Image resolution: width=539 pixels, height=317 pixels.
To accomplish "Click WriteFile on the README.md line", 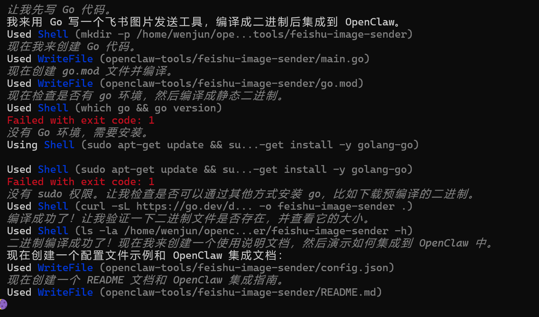I will pyautogui.click(x=65, y=292).
